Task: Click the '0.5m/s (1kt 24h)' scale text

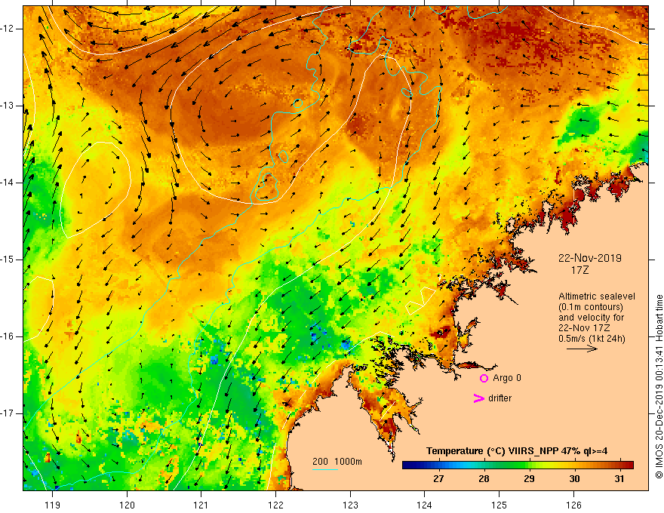Action: (592, 339)
